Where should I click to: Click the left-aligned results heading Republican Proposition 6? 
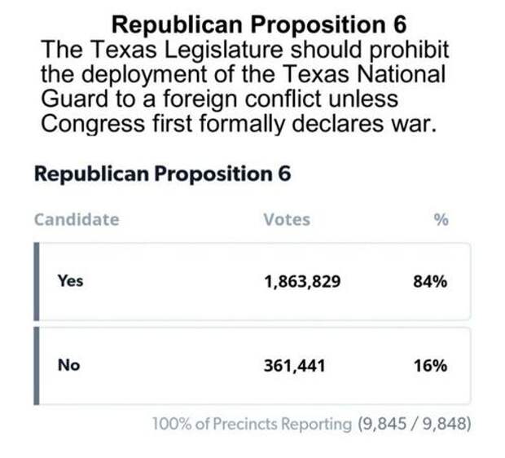[x=162, y=174]
